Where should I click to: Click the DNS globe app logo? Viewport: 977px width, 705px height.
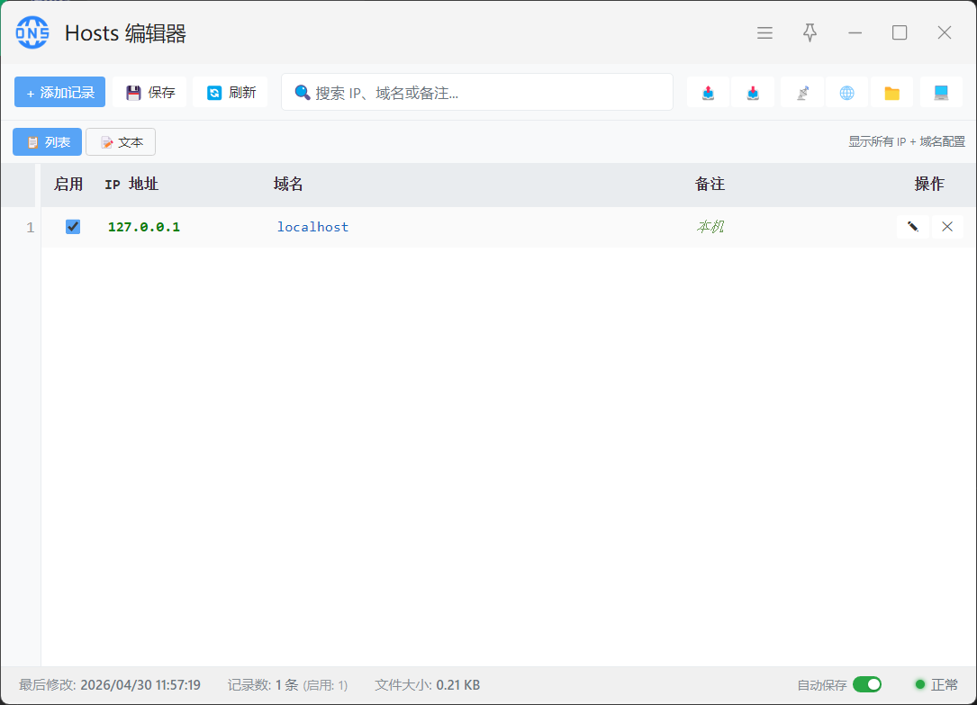pyautogui.click(x=32, y=32)
